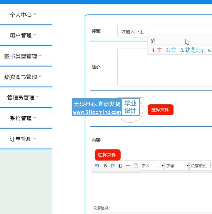The width and height of the screenshot is (212, 214).
Task: Open the 热卖图书管理 sidebar item
Action: coord(23,77)
